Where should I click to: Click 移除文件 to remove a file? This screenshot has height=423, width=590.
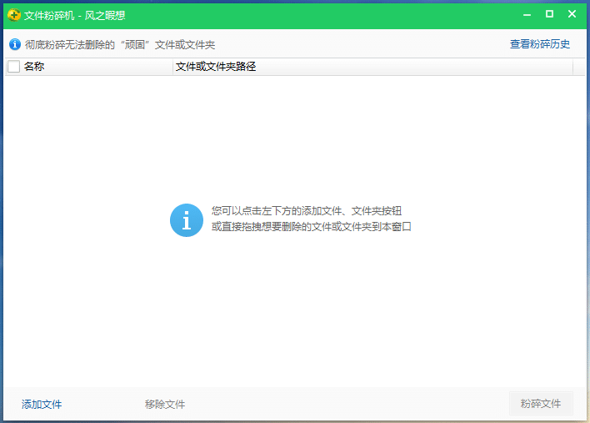coord(165,405)
